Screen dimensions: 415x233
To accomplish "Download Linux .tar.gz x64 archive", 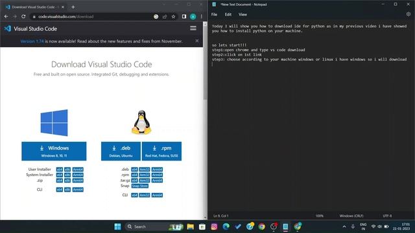I will click(134, 181).
